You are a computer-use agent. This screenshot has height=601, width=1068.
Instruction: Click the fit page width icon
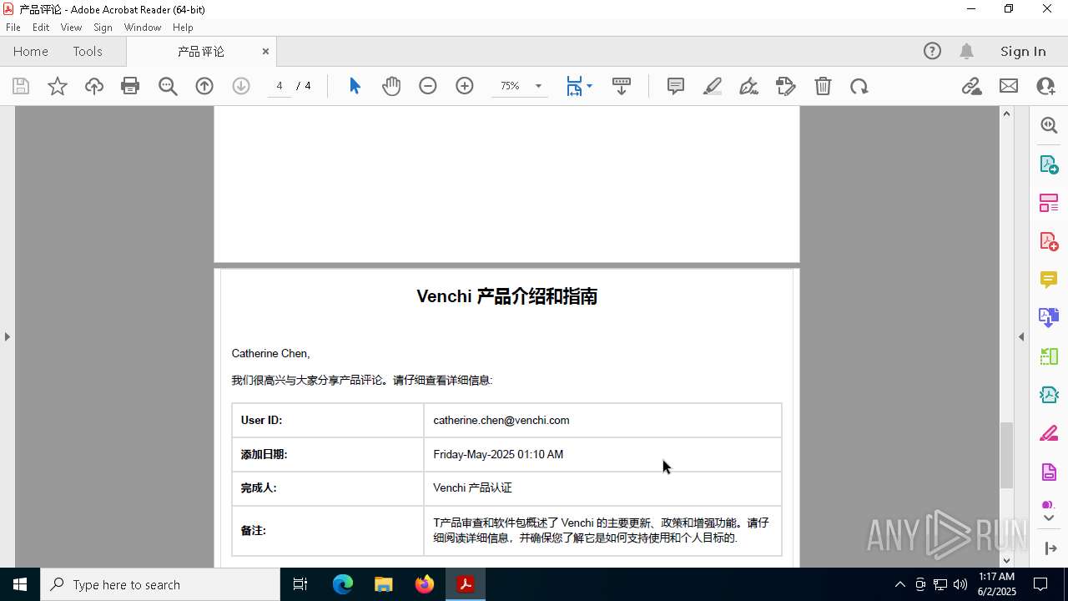tap(574, 86)
